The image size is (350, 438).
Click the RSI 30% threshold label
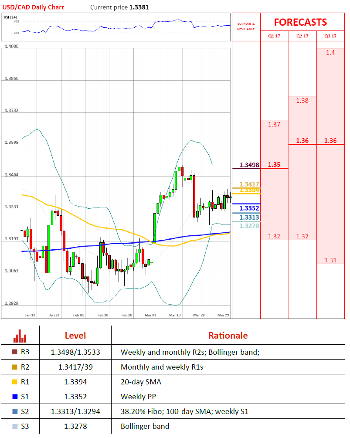click(x=17, y=33)
